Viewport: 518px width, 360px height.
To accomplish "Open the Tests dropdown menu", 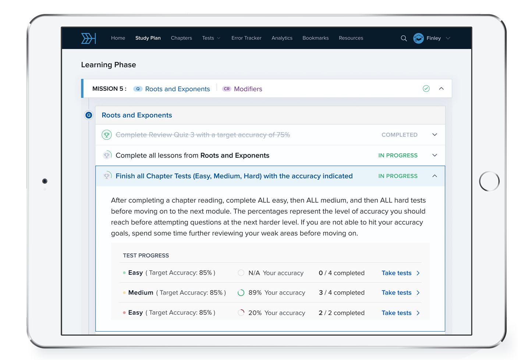I will pyautogui.click(x=211, y=38).
